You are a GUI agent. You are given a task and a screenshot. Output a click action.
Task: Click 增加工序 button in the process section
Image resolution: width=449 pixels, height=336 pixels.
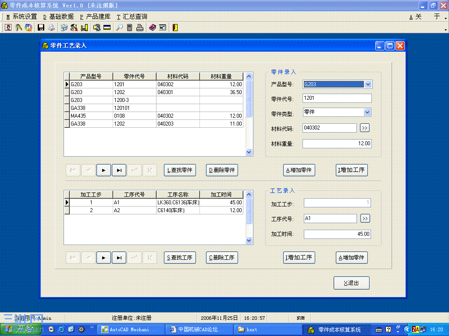coord(299,258)
